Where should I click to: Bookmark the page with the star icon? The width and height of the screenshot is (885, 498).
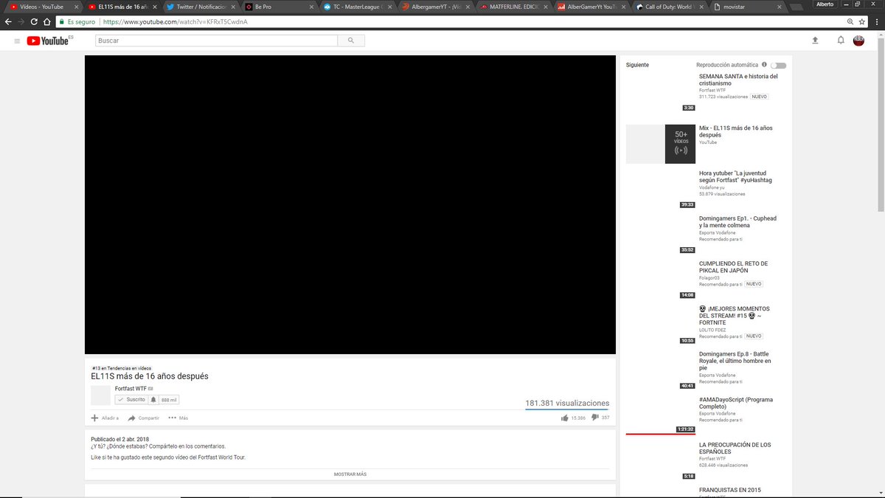tap(861, 21)
